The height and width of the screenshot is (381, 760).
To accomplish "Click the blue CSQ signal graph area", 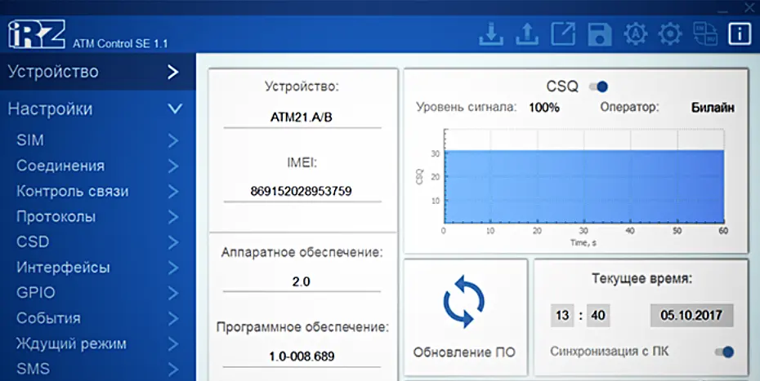I will click(x=584, y=187).
